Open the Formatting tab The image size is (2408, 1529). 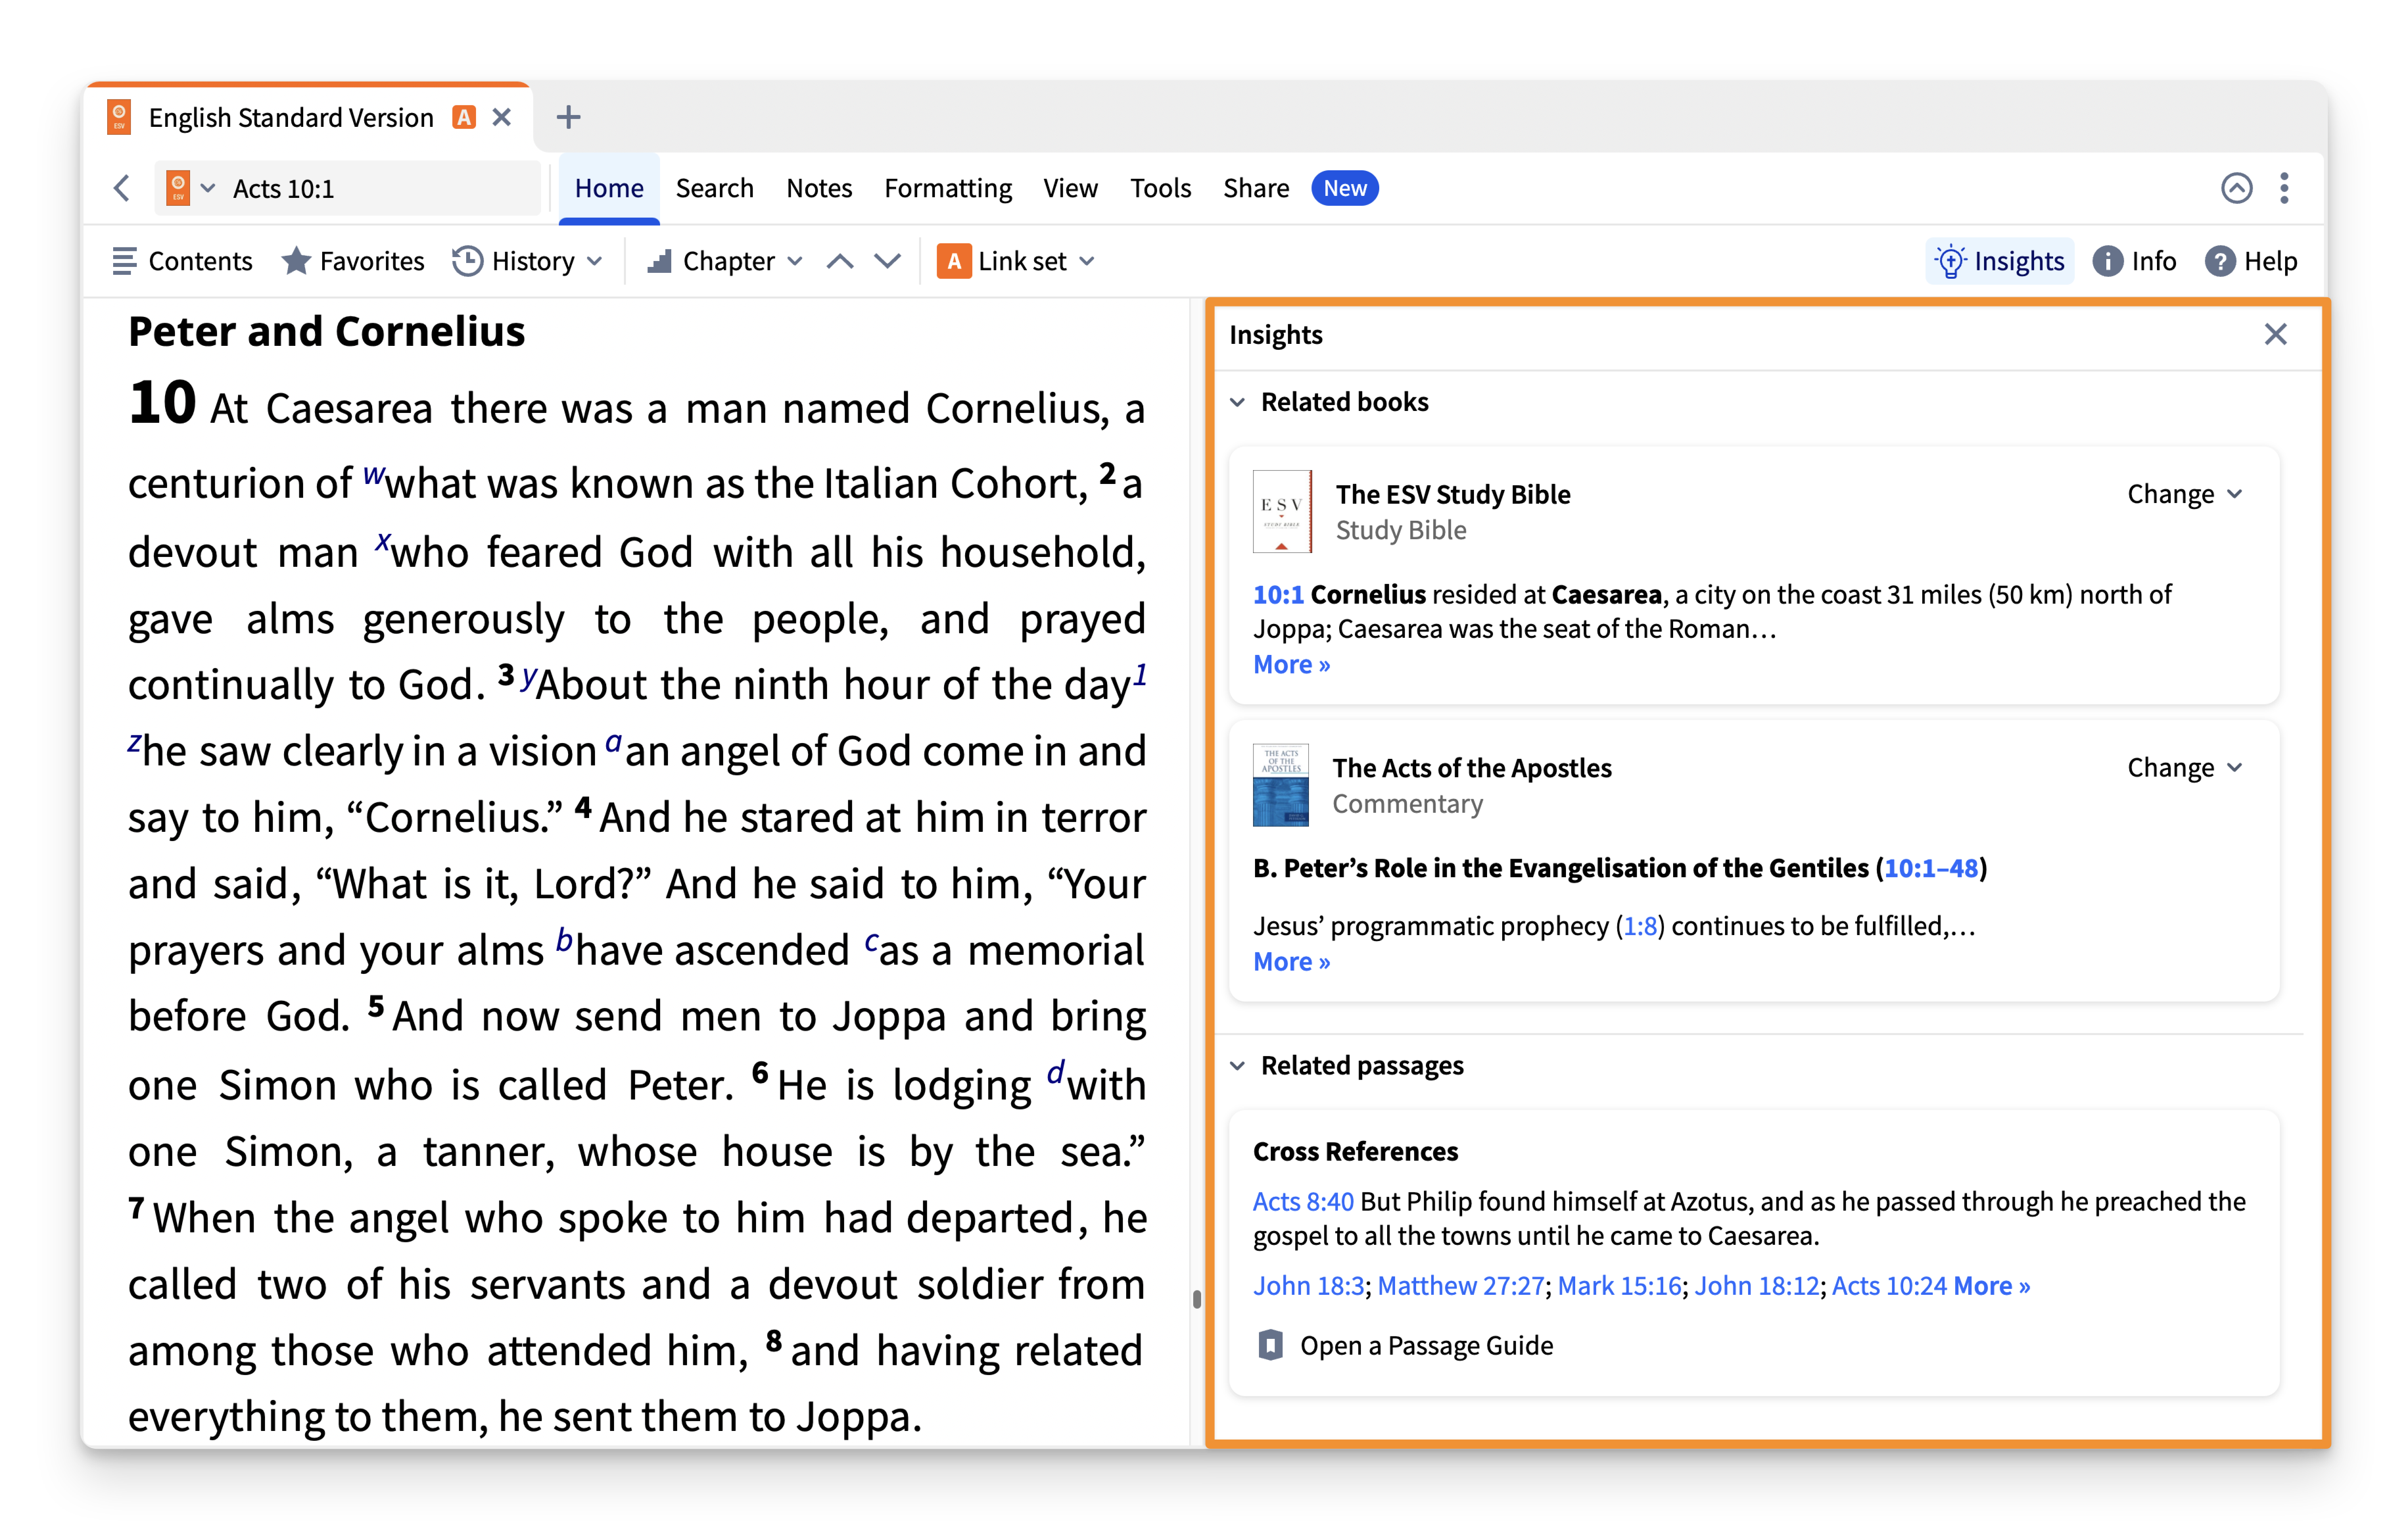(948, 188)
